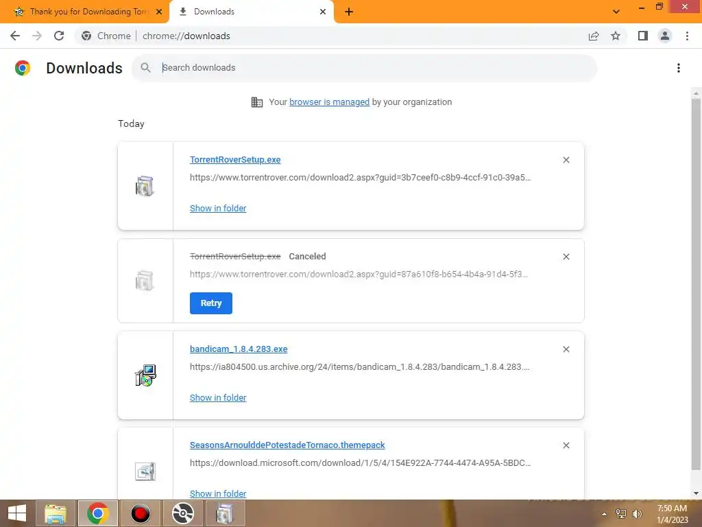Open the Chrome profile avatar

click(665, 36)
